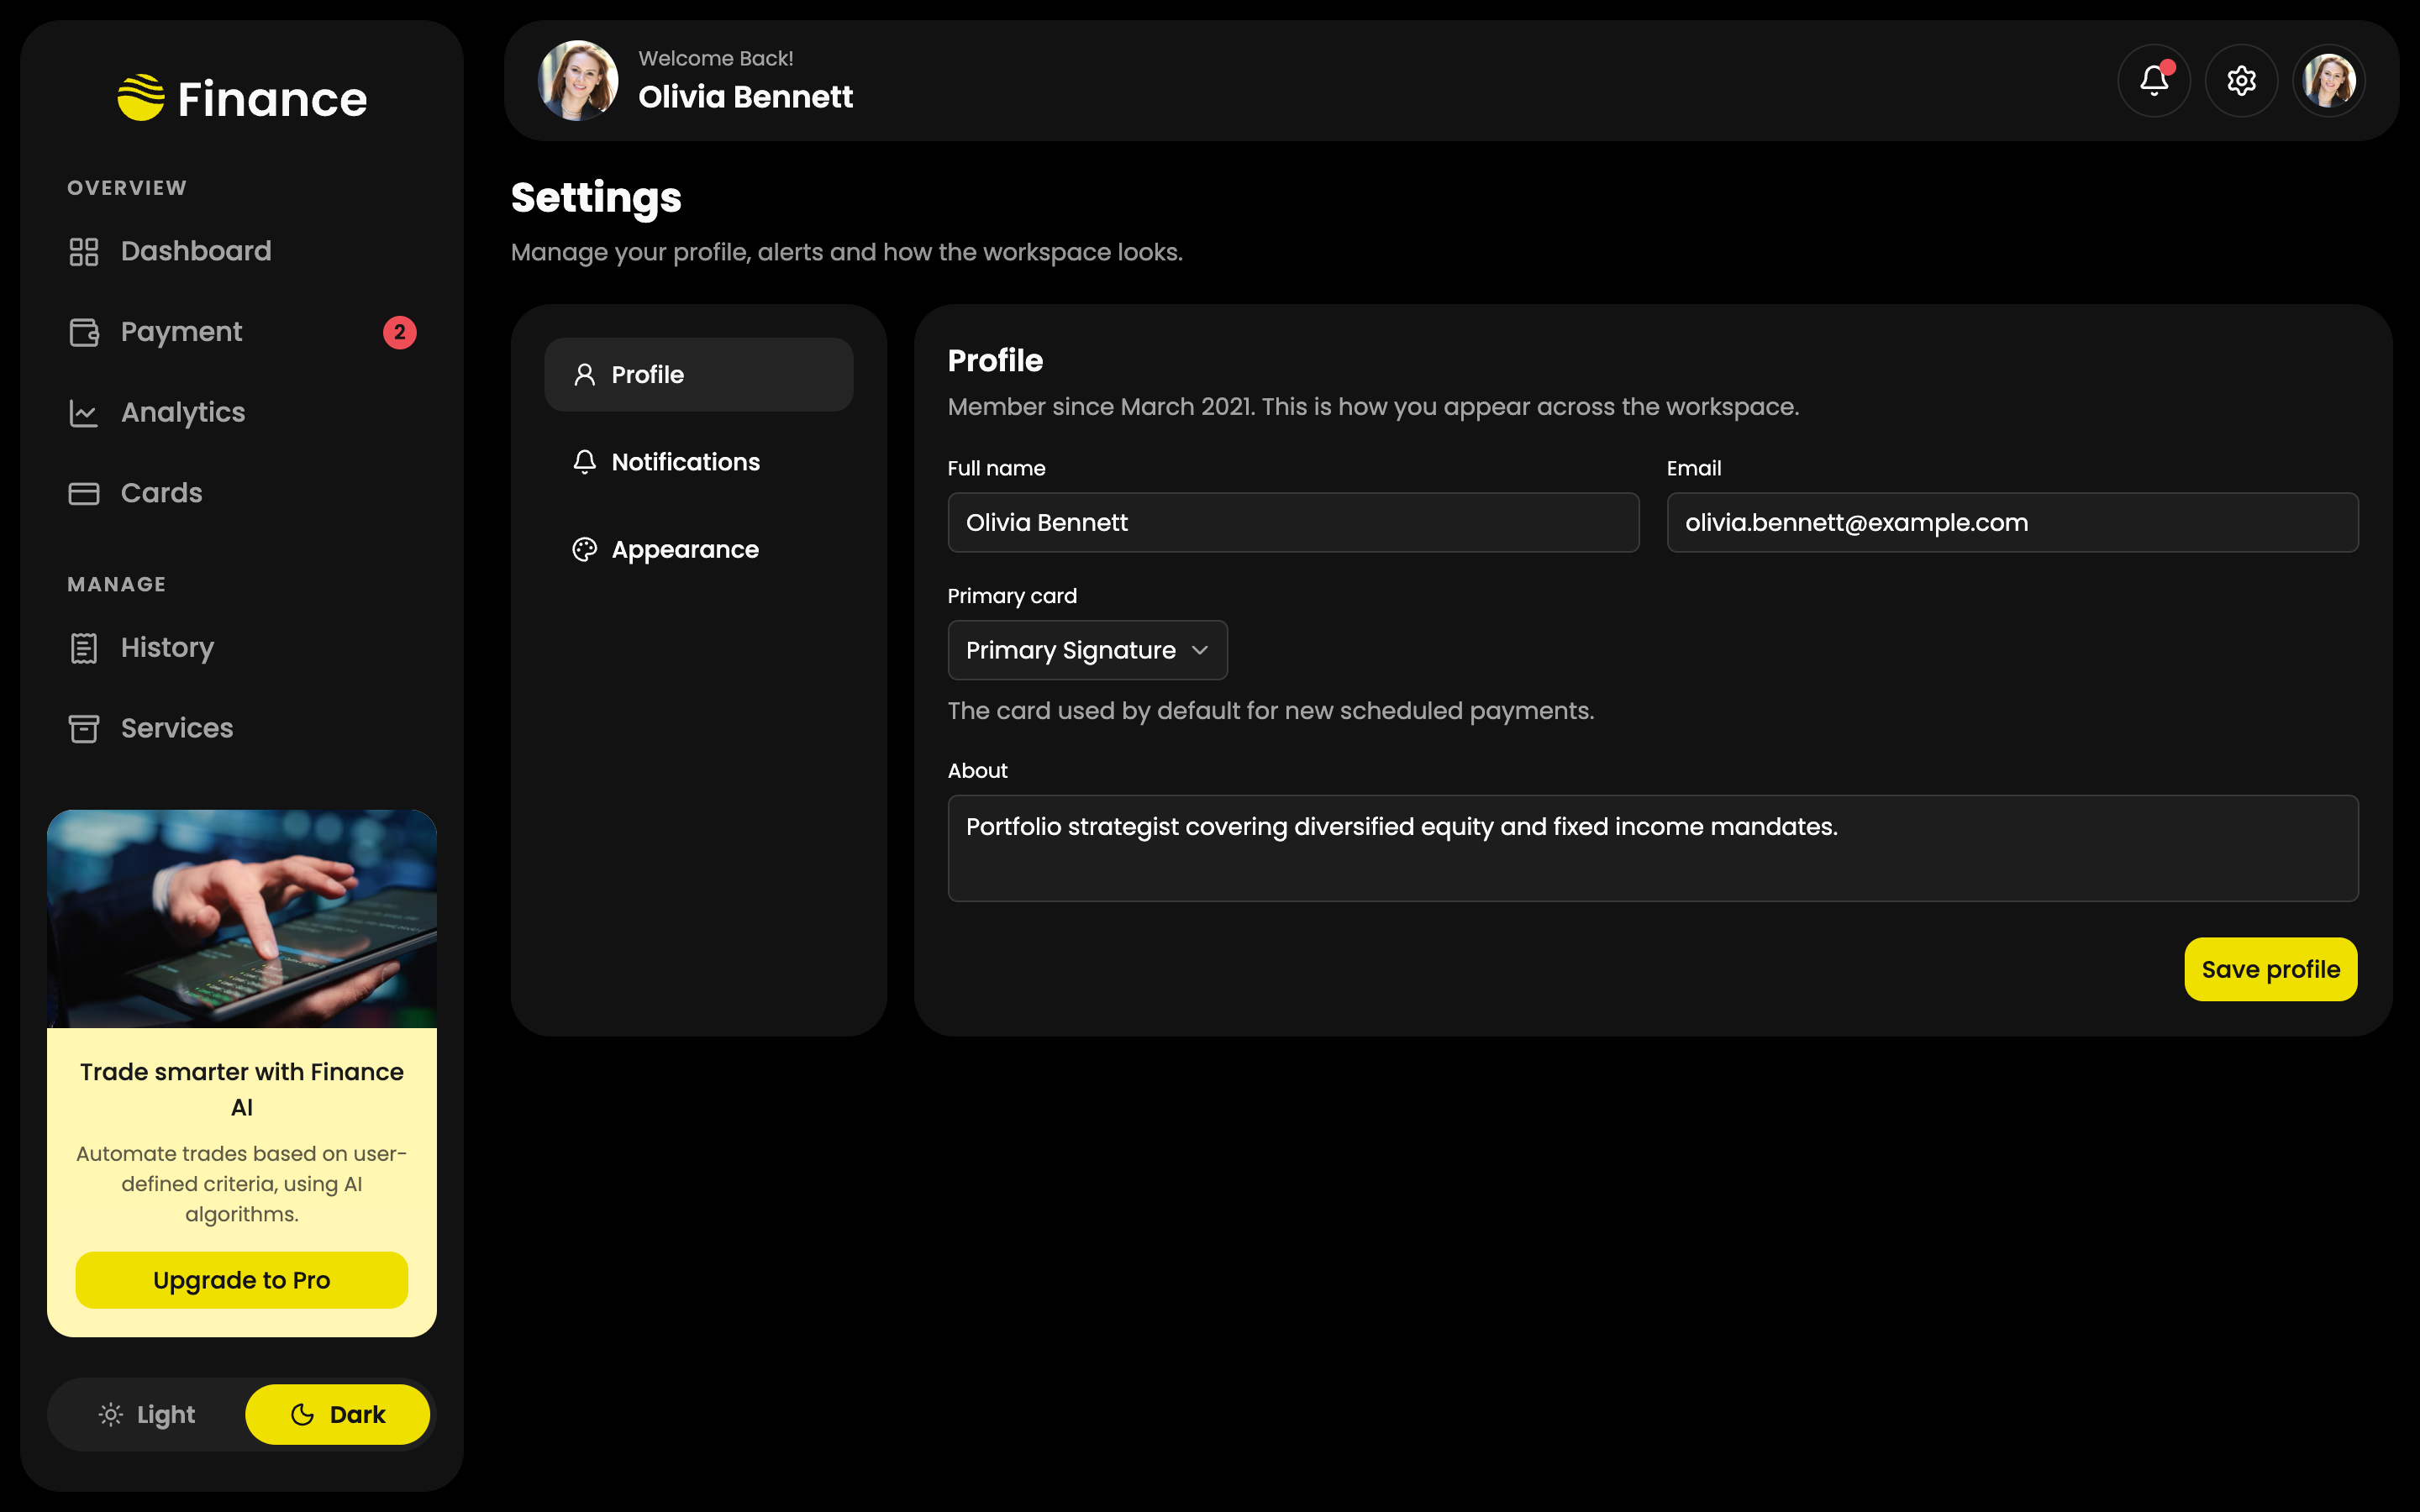2420x1512 pixels.
Task: Click the moon icon in theme switch
Action: click(302, 1414)
